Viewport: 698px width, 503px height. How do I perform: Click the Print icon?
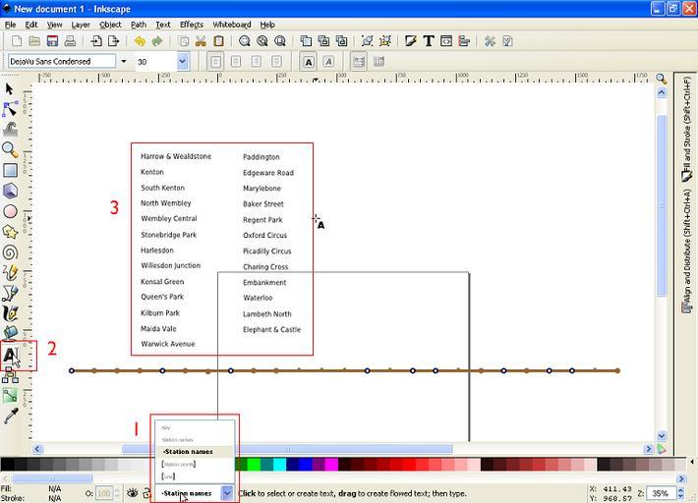coord(70,41)
